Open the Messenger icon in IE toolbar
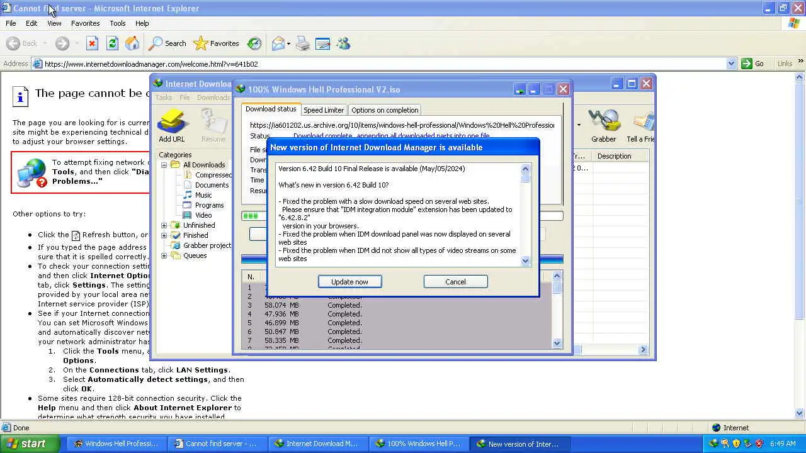 (x=343, y=43)
